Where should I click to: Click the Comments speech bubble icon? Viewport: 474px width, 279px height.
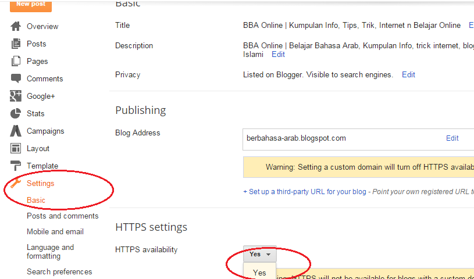coord(16,78)
